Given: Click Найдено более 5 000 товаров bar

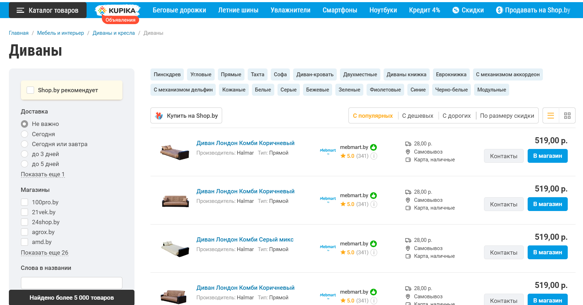Looking at the screenshot, I should [x=72, y=298].
